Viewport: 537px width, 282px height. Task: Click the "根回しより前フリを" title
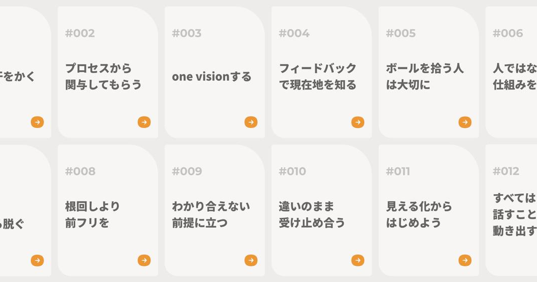(x=93, y=214)
